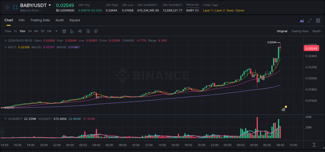Open the chart display settings icon

click(x=88, y=31)
